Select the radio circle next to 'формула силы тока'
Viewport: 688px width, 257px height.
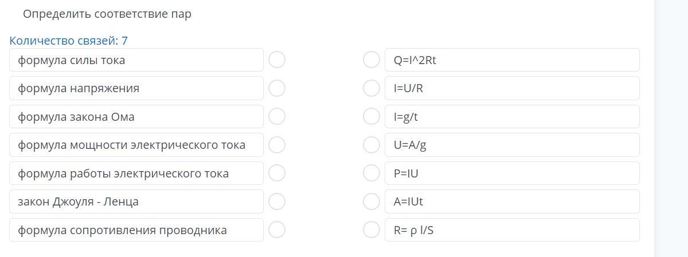pyautogui.click(x=277, y=60)
